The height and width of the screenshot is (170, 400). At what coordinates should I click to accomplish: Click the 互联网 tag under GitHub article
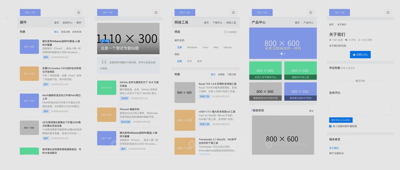click(124, 98)
